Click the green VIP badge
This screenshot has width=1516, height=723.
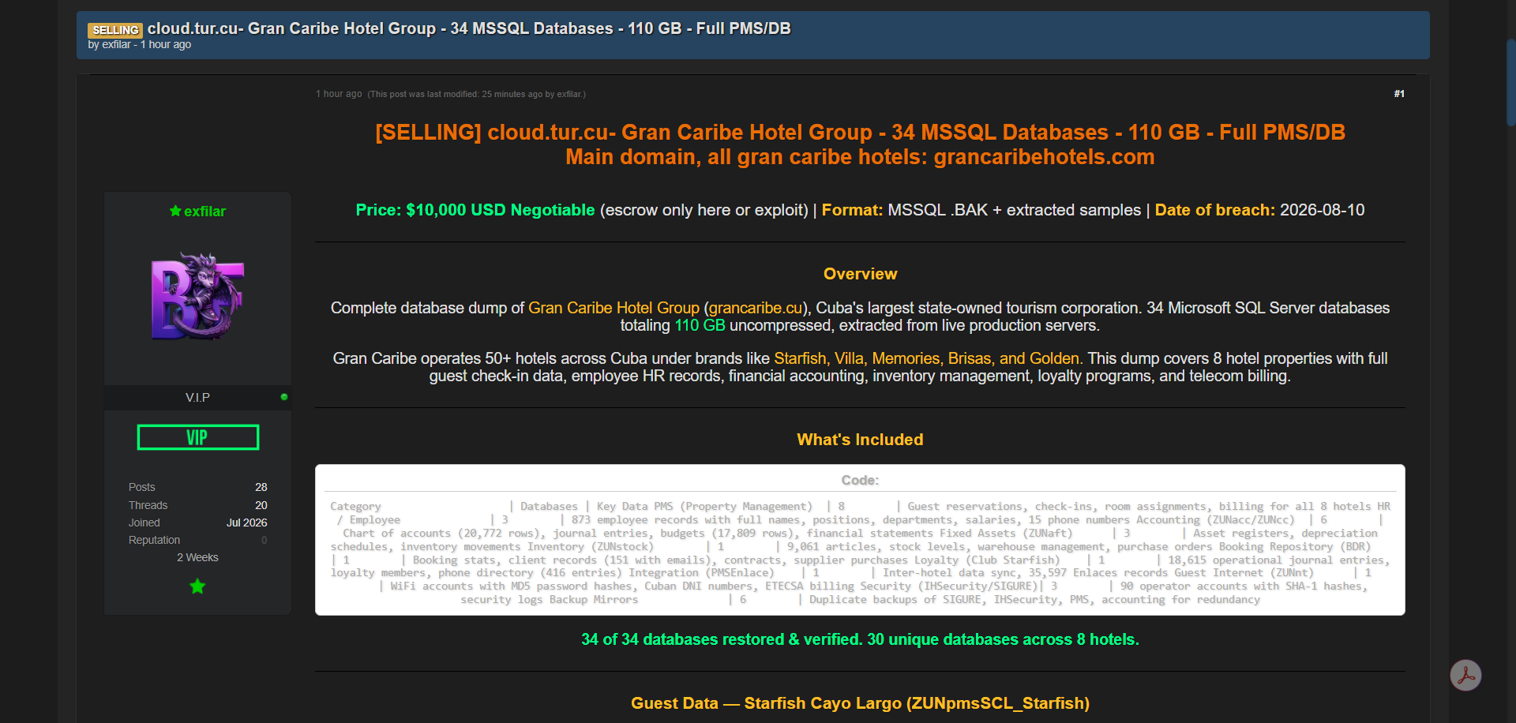point(198,437)
